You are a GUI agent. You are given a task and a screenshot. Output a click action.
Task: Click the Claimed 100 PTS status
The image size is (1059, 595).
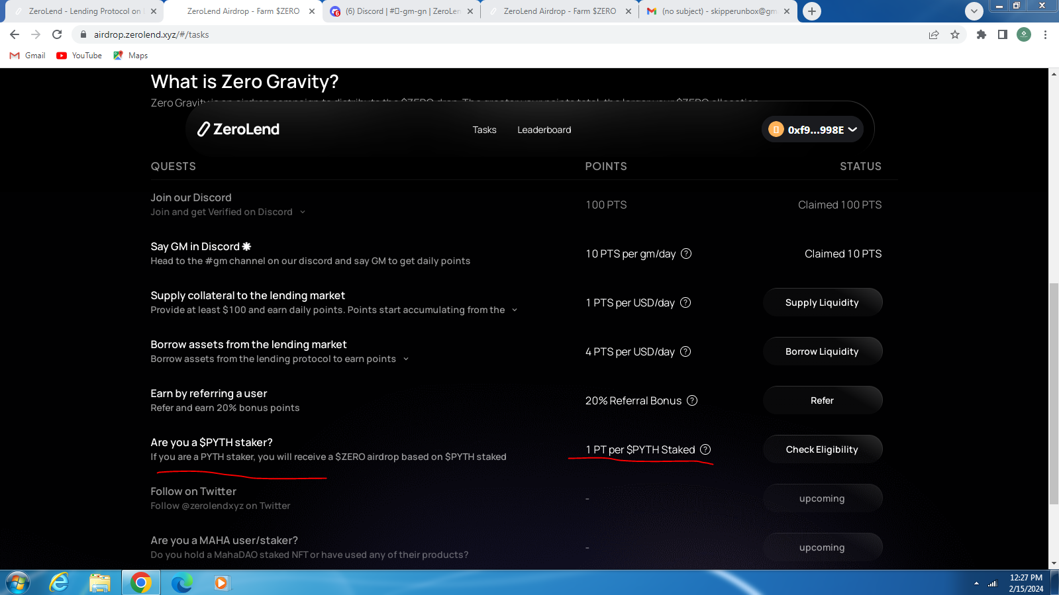pos(840,205)
